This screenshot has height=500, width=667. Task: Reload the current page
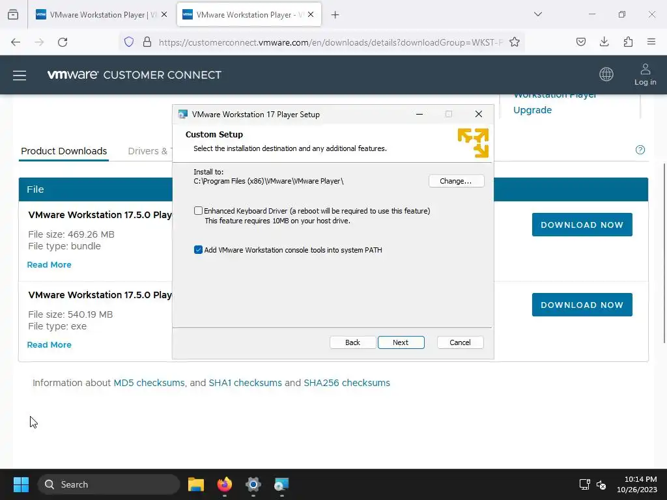[63, 42]
